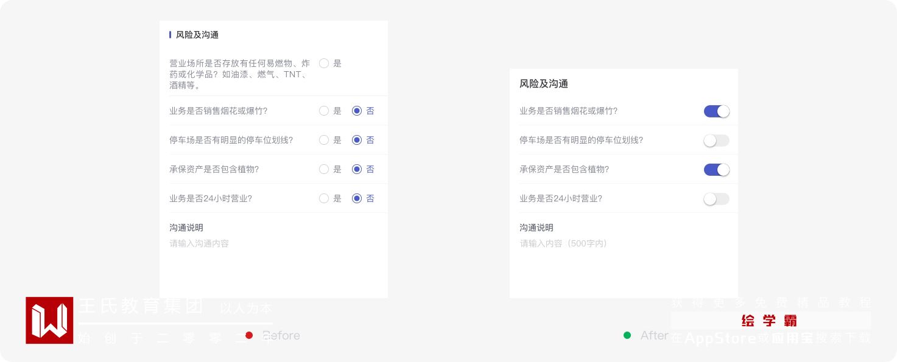
Task: Click 沟通说明 label in Before form
Action: coord(186,228)
